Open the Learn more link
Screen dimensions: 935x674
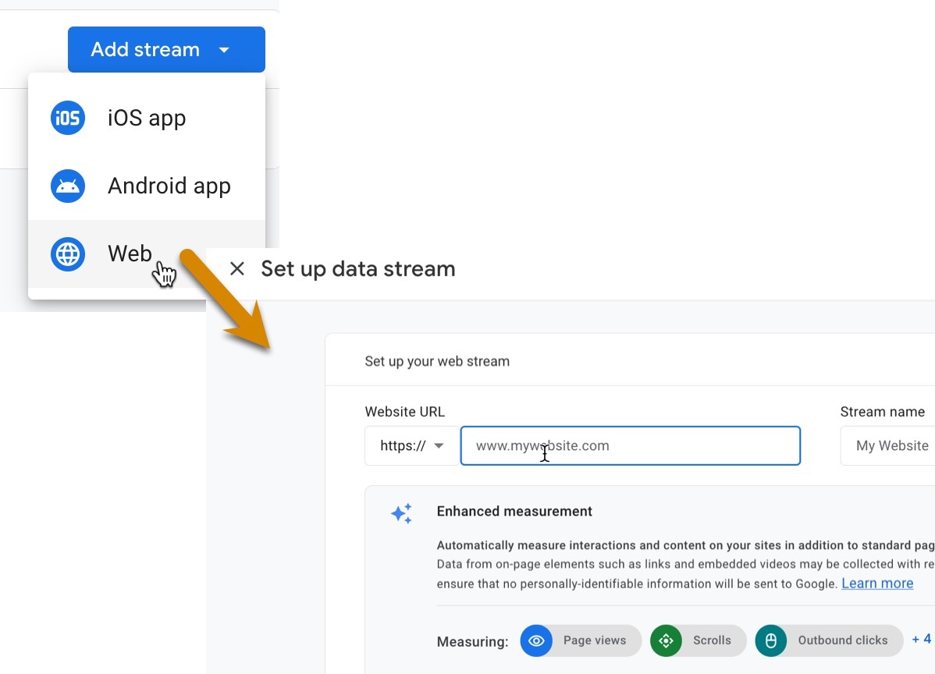coord(877,584)
